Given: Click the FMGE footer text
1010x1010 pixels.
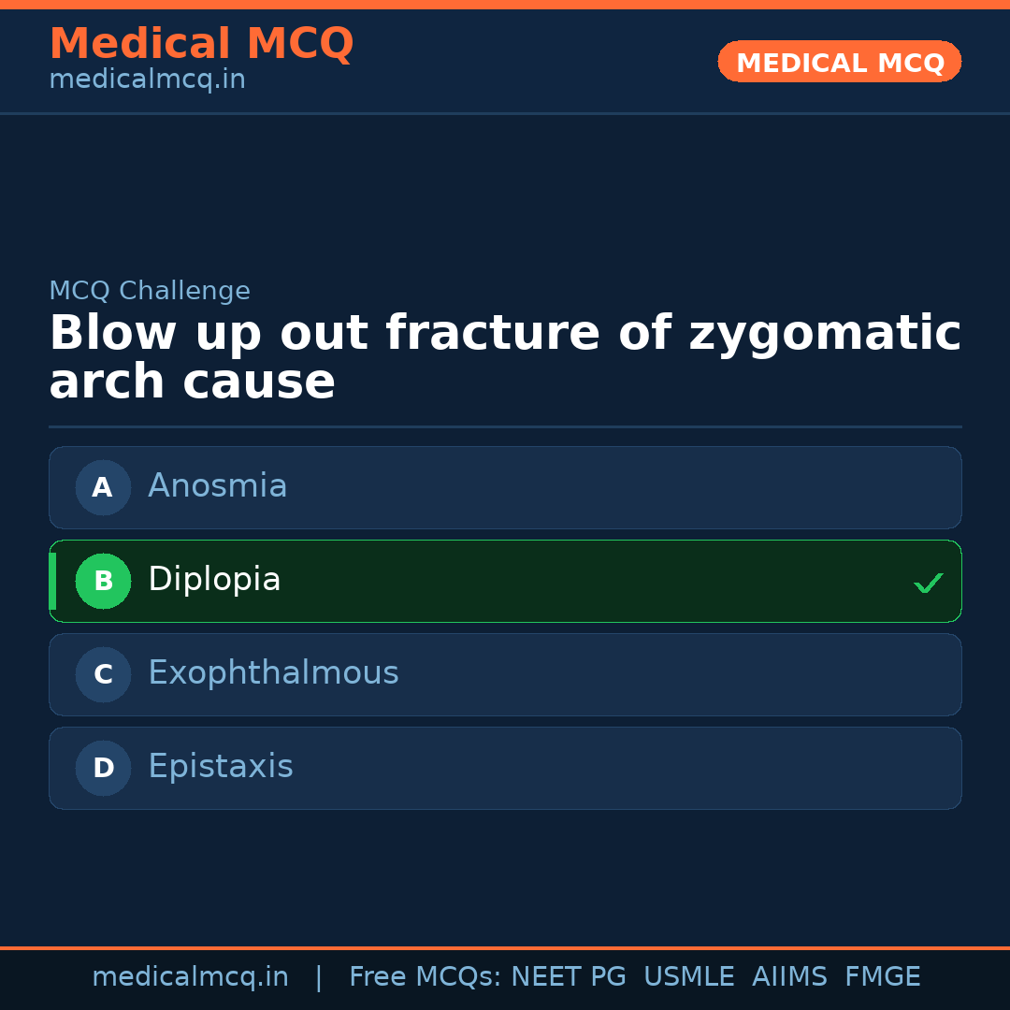Looking at the screenshot, I should [x=882, y=977].
